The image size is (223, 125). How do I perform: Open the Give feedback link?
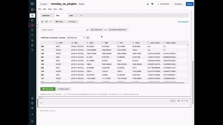[x=183, y=22]
